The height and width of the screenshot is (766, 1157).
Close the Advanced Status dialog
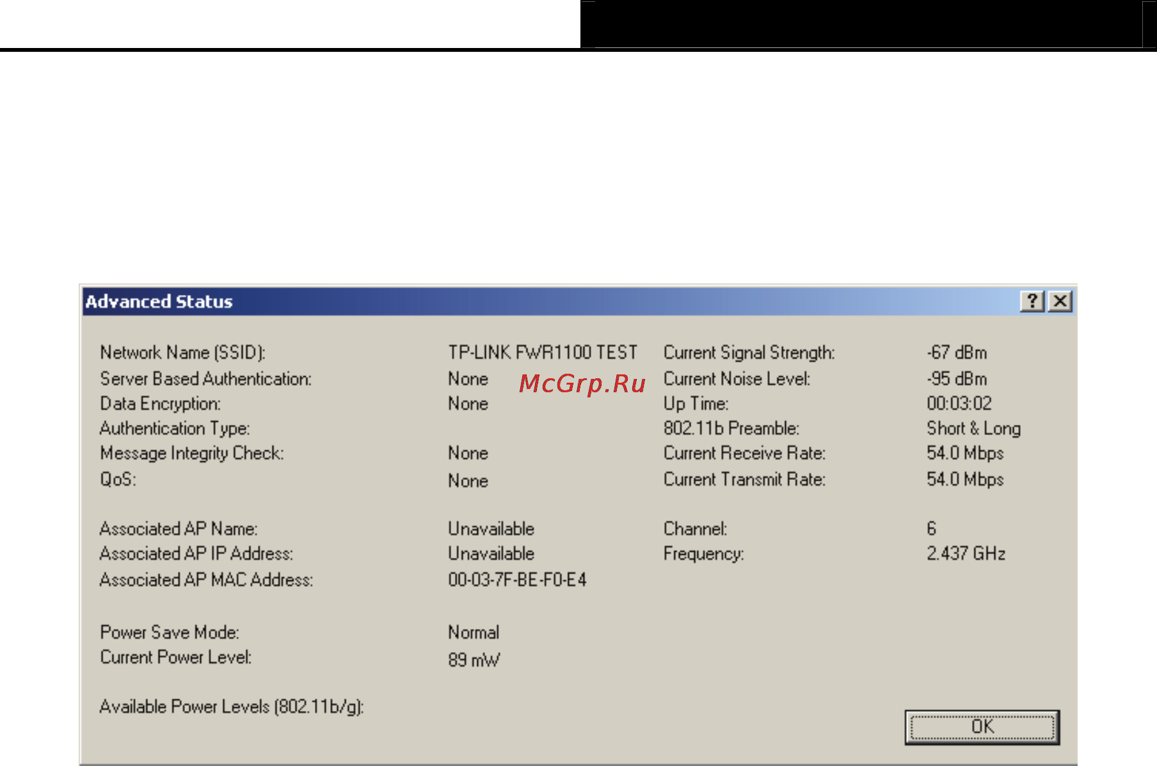1060,301
